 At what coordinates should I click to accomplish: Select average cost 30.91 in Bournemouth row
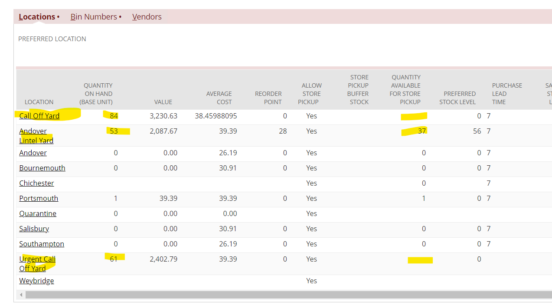[228, 168]
